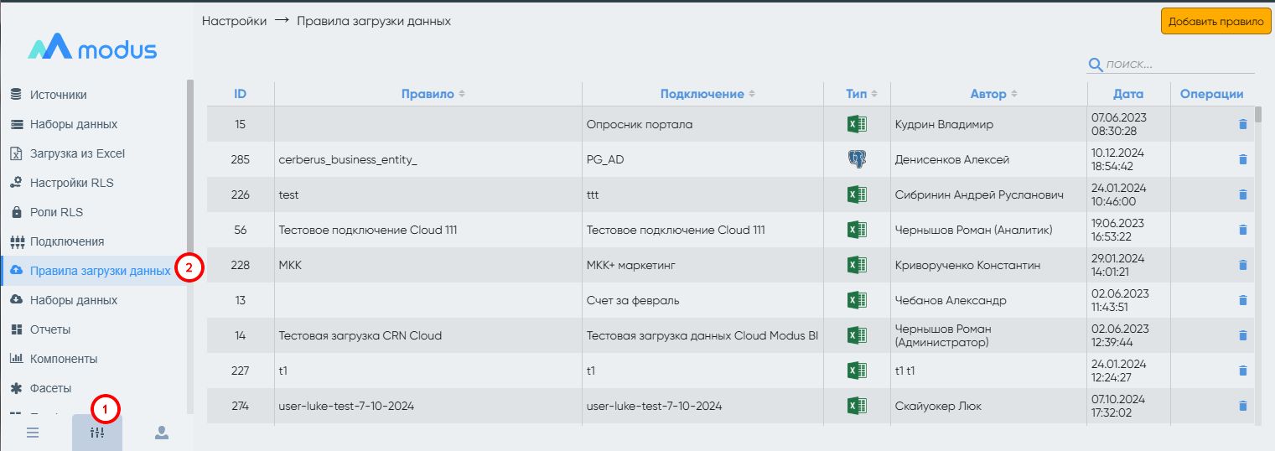Image resolution: width=1275 pixels, height=451 pixels.
Task: Click the search magnifier icon
Action: [x=1095, y=65]
